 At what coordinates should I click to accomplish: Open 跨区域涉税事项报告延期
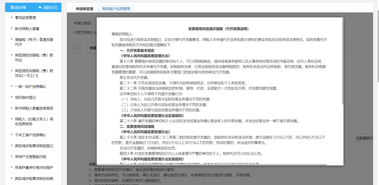pos(34,178)
